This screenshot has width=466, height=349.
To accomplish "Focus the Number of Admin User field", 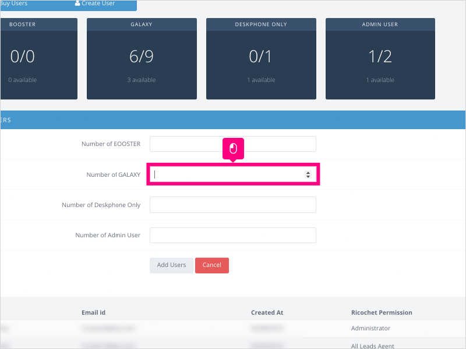I will [x=233, y=236].
